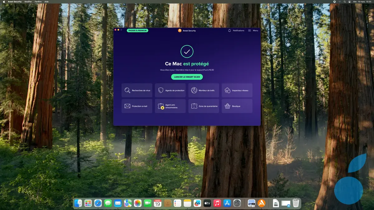
Task: Click the green checkmark status circle
Action: tap(187, 51)
